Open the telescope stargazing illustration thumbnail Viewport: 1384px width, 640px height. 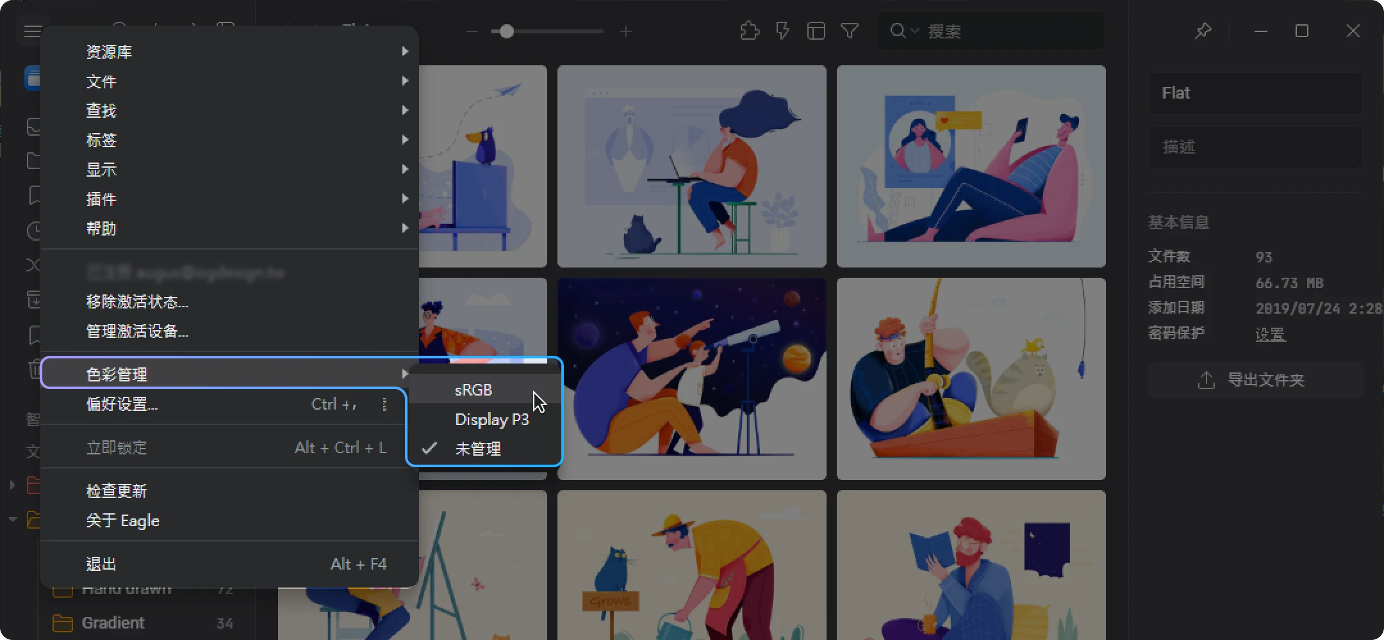691,378
